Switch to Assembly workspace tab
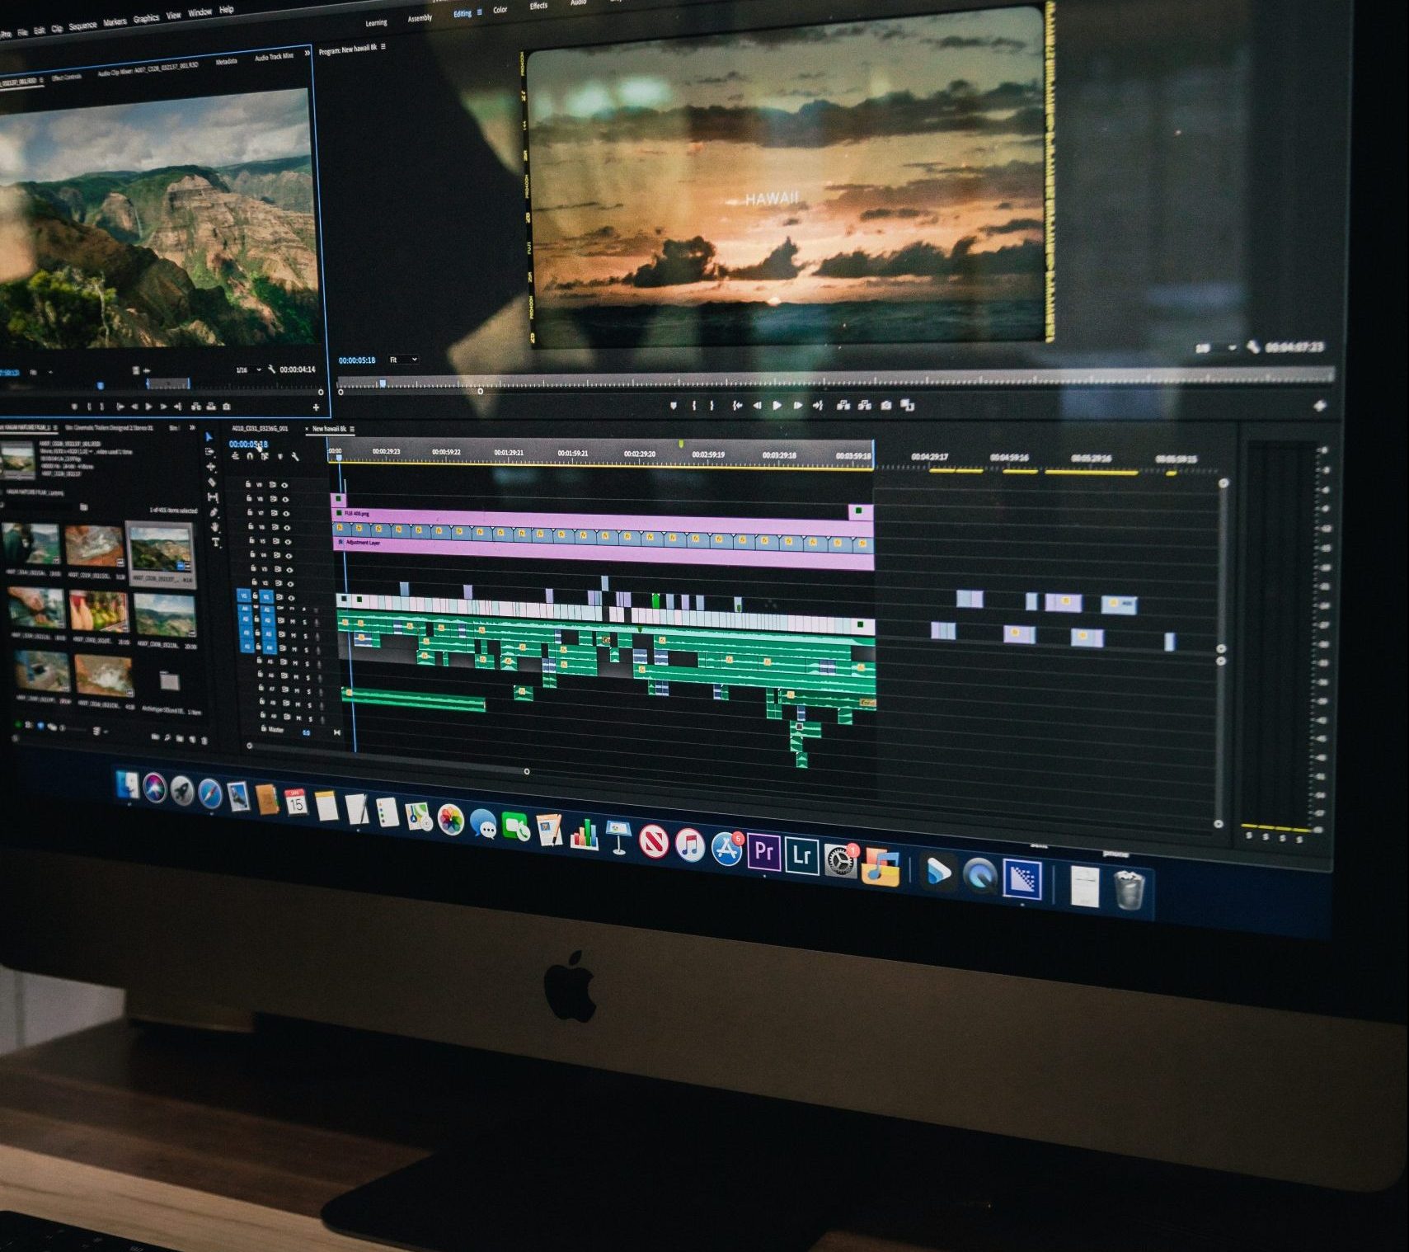This screenshot has height=1252, width=1409. point(420,18)
